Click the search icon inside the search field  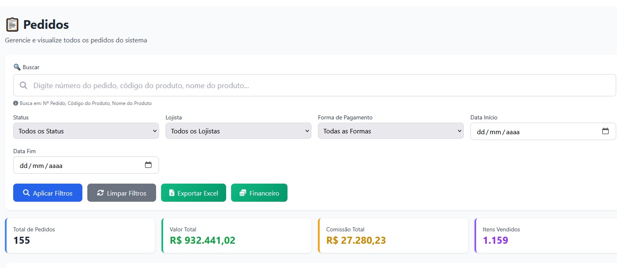[23, 85]
